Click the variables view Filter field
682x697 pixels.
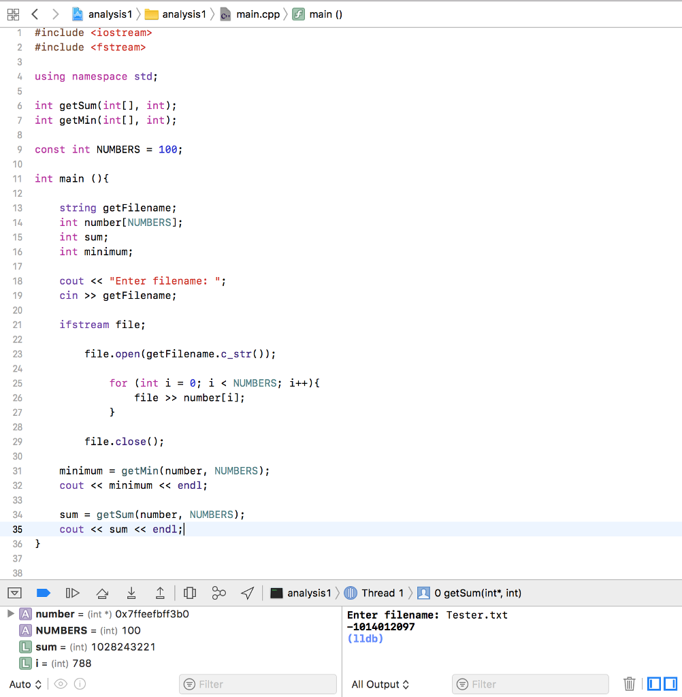click(x=257, y=684)
